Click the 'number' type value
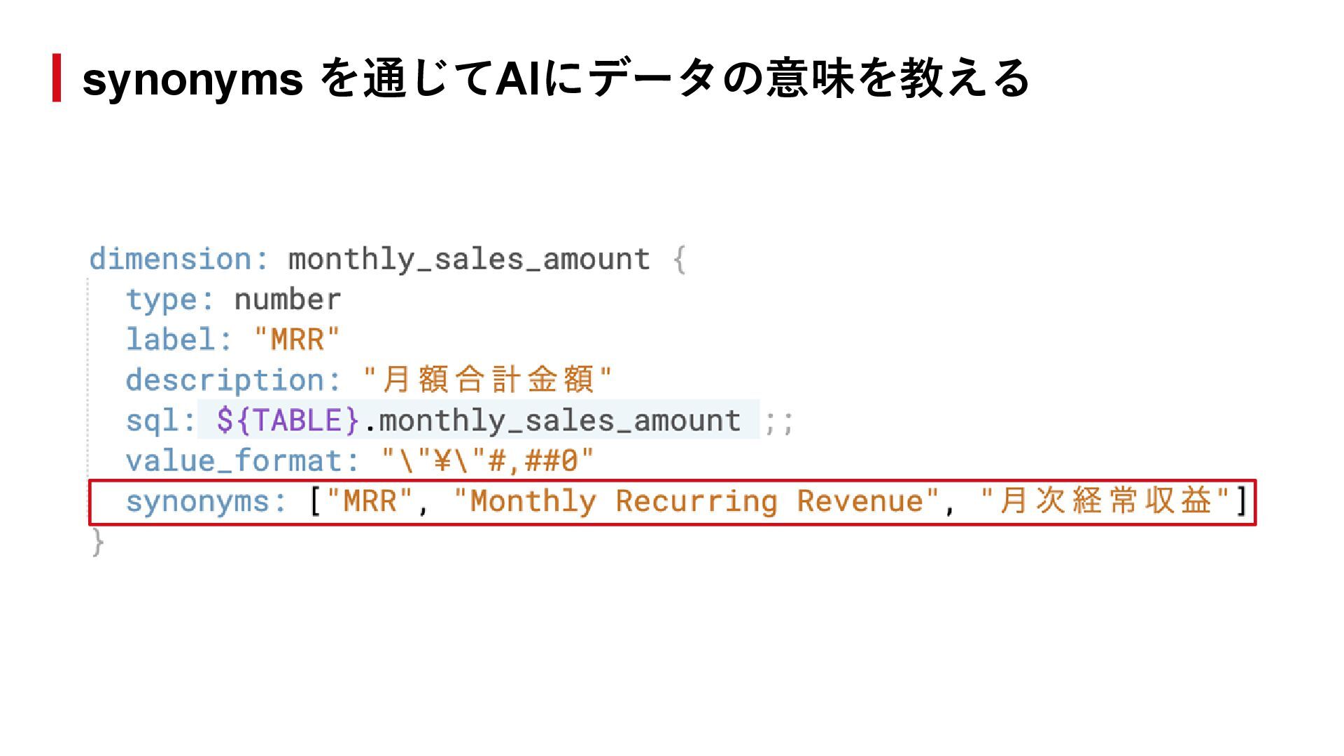 (287, 300)
